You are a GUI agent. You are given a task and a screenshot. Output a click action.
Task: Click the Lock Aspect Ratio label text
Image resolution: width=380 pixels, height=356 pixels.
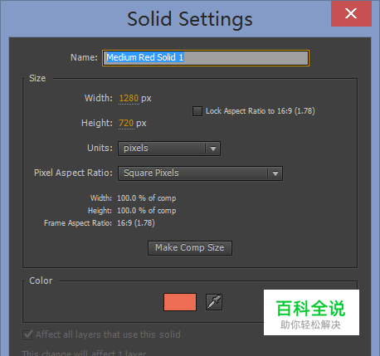(261, 111)
